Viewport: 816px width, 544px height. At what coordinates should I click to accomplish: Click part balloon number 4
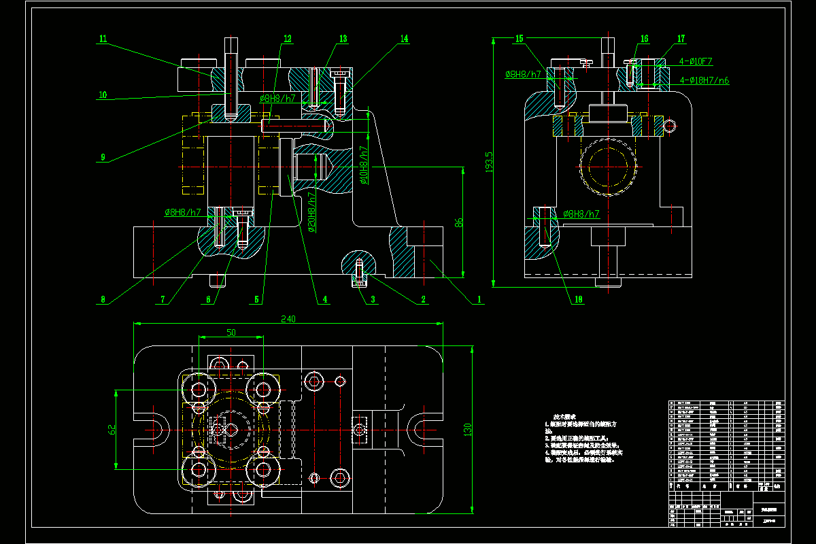tap(325, 299)
